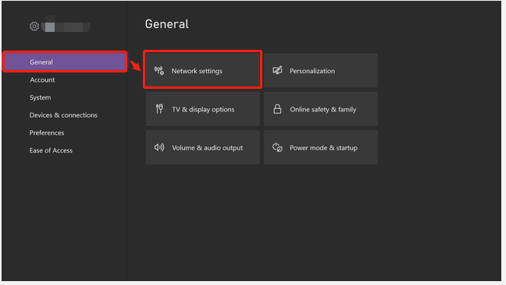506x285 pixels.
Task: Click the Personalization pencil icon
Action: click(277, 70)
